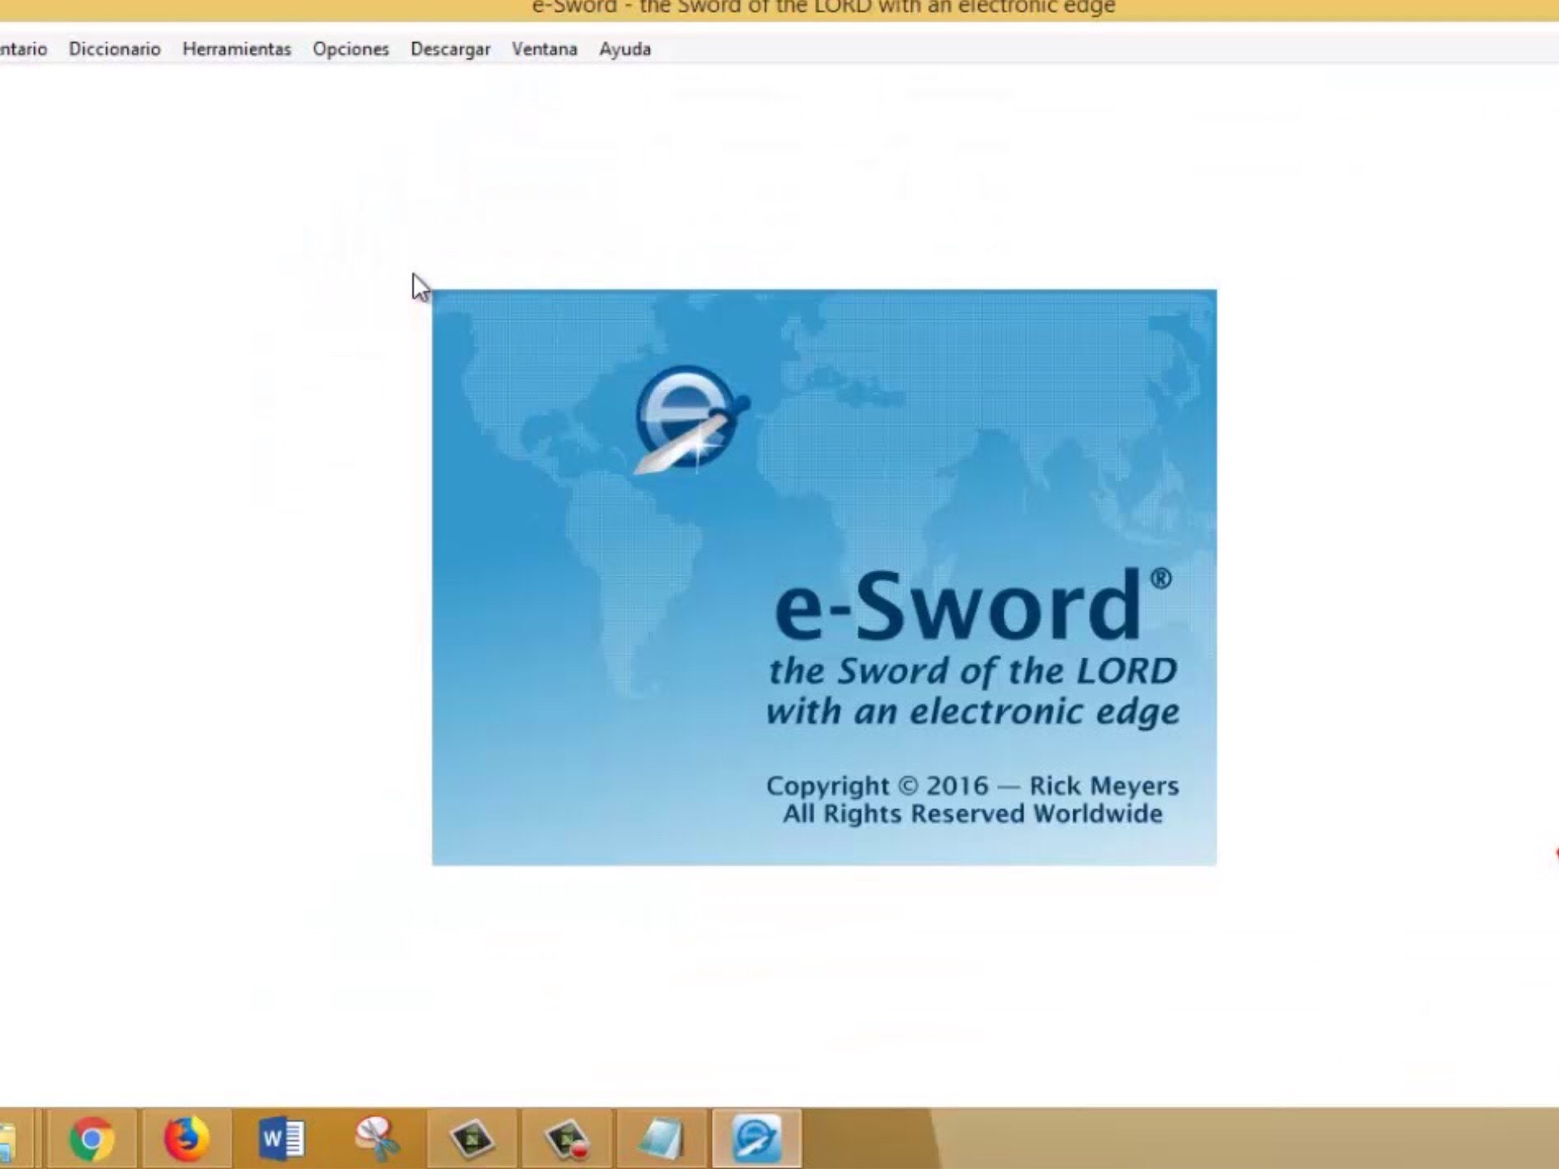
Task: Launch the Snipping Tool scissors icon
Action: (x=377, y=1138)
